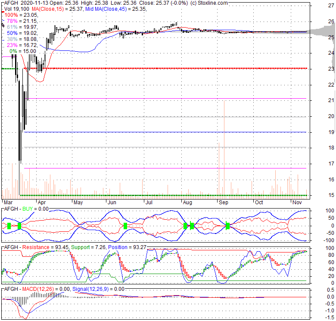Select the '100% = 23.05' Fibonacci label

(x=21, y=15)
